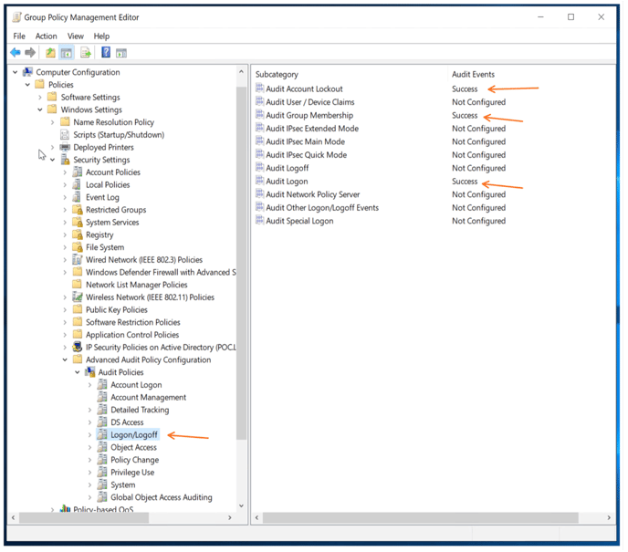Expand the Software Settings folder

[40, 98]
